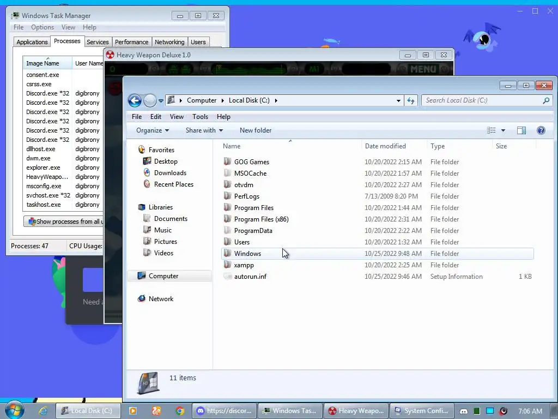Image resolution: width=558 pixels, height=419 pixels.
Task: Sort files by Date modified column
Action: [385, 146]
